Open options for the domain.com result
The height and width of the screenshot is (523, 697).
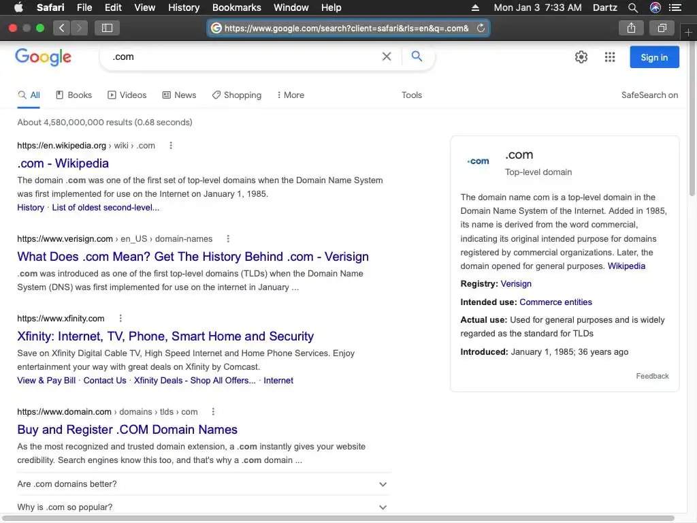[x=213, y=412]
